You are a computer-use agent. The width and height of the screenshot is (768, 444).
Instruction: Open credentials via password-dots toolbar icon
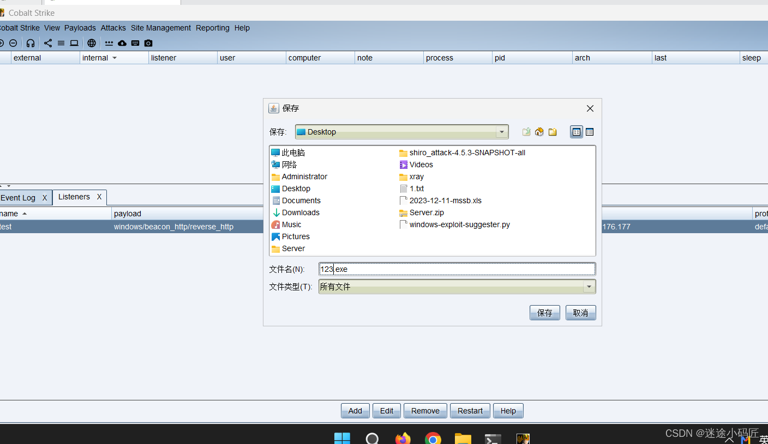pos(109,43)
